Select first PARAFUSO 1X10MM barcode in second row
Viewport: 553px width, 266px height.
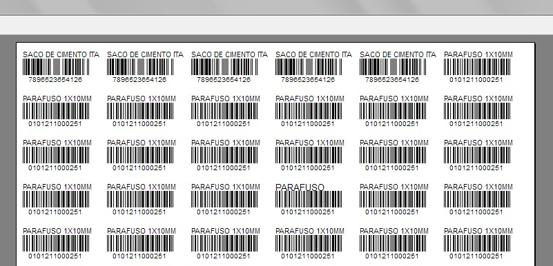pos(56,111)
